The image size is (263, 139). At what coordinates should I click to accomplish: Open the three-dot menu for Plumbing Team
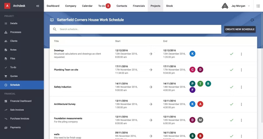pyautogui.click(x=241, y=70)
